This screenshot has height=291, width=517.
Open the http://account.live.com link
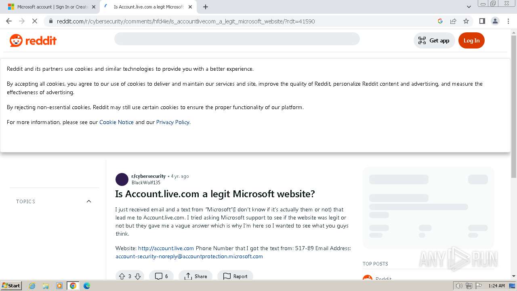tap(166, 248)
